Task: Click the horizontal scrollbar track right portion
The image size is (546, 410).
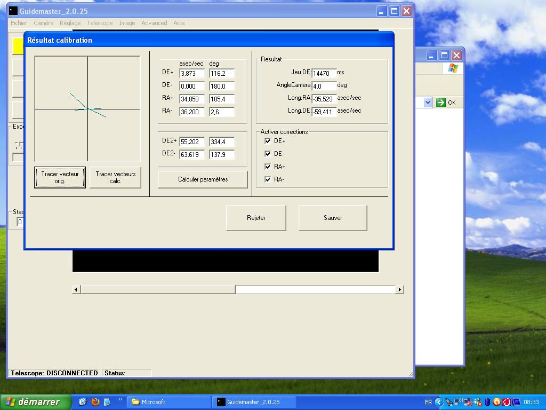Action: pos(315,289)
